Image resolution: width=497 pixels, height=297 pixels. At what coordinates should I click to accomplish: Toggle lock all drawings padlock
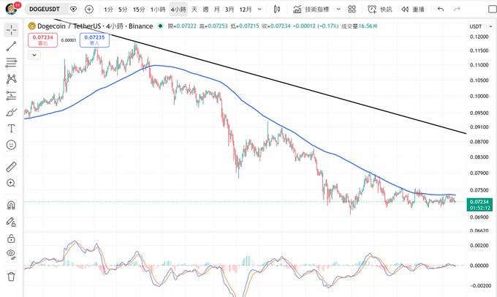coord(12,238)
